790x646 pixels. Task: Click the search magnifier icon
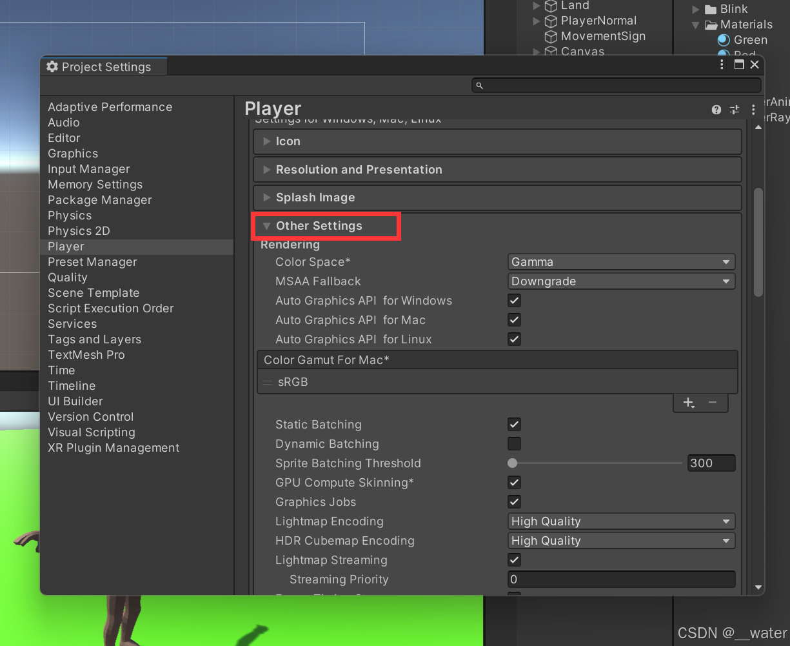tap(479, 85)
